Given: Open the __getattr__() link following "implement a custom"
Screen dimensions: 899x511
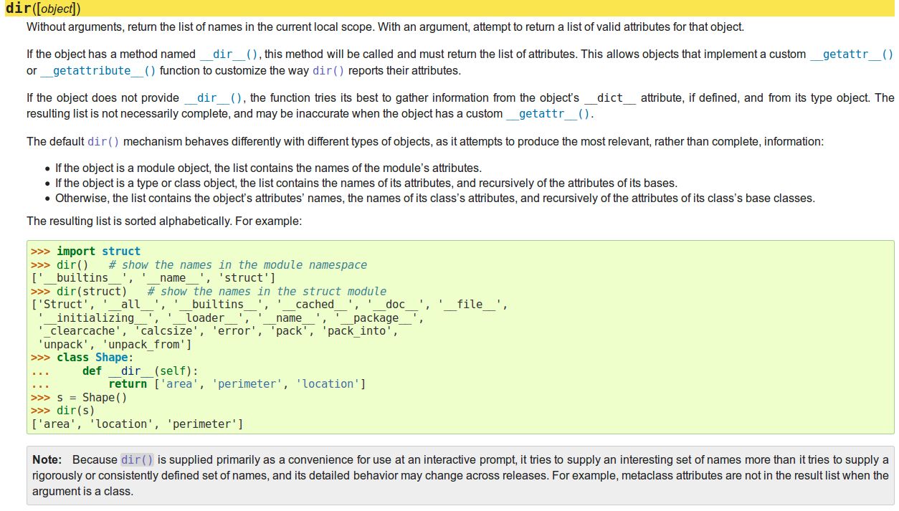Looking at the screenshot, I should pos(851,54).
